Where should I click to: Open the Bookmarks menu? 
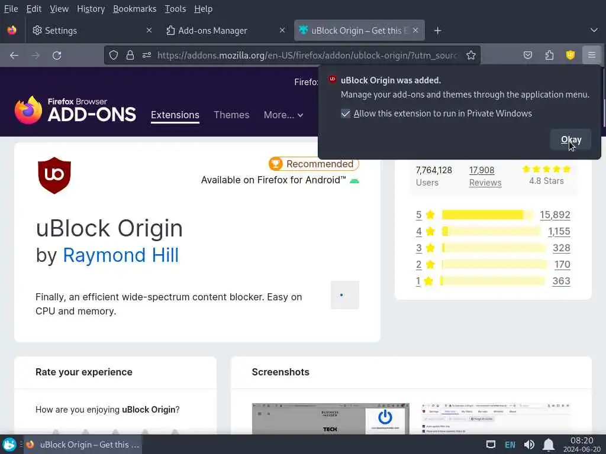pyautogui.click(x=134, y=8)
